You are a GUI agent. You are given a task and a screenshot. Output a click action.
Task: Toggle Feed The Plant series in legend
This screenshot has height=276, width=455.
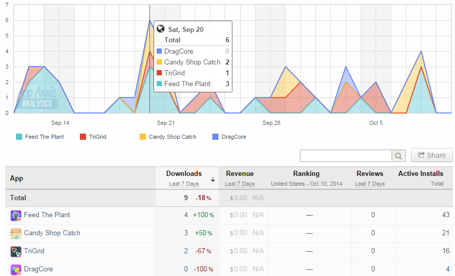click(x=40, y=137)
